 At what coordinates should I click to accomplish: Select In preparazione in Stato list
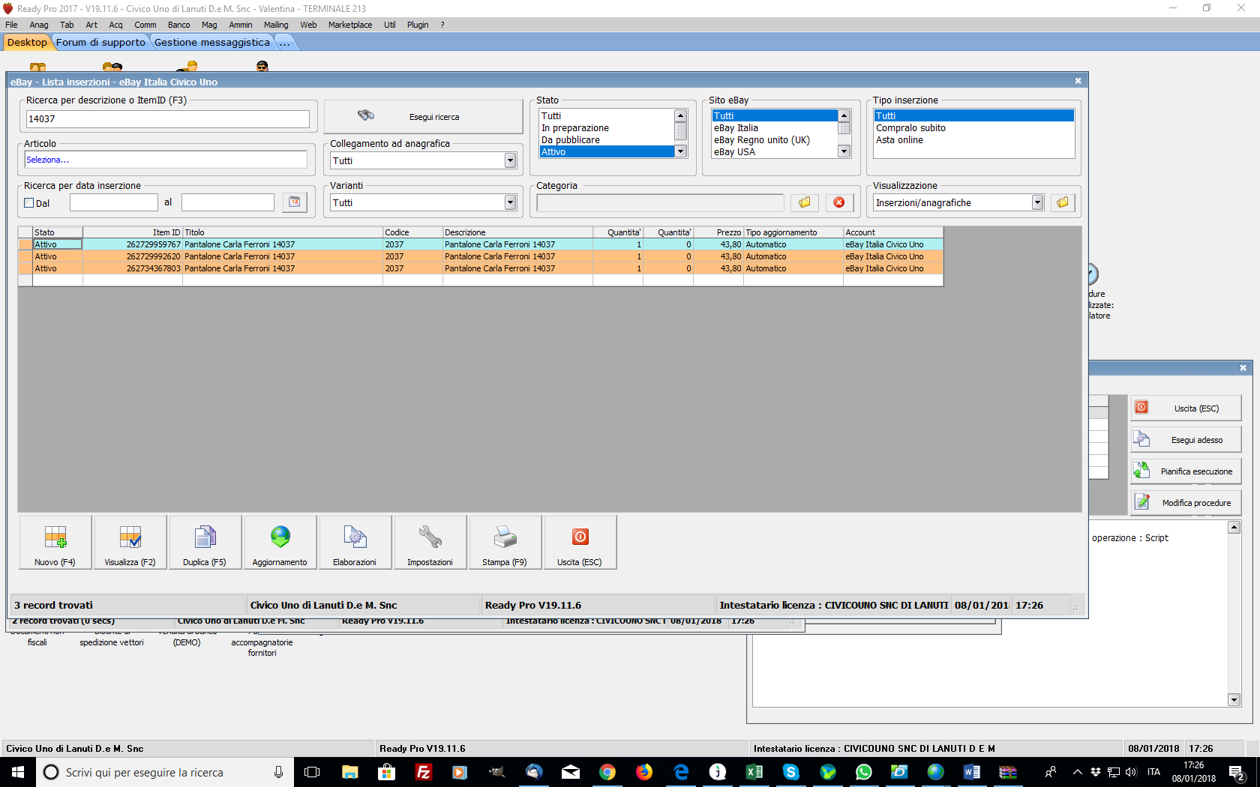[575, 128]
